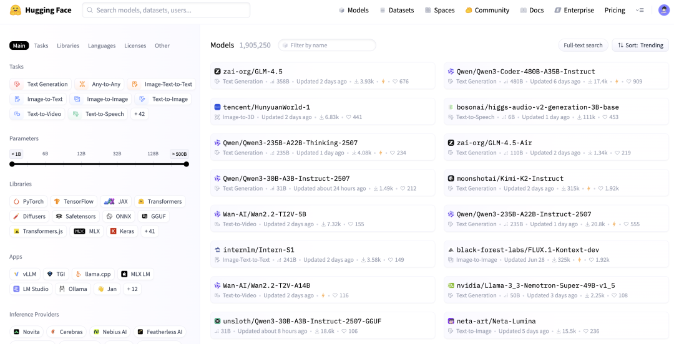The width and height of the screenshot is (674, 344).
Task: Filter by the LM Studio app
Action: (x=31, y=289)
